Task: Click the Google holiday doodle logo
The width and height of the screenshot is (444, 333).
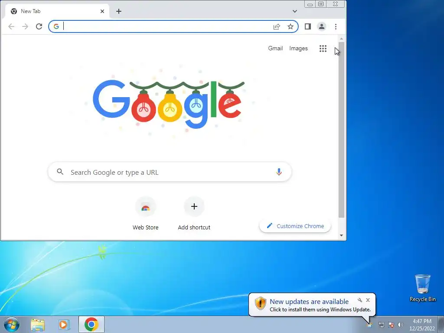Action: [x=169, y=103]
